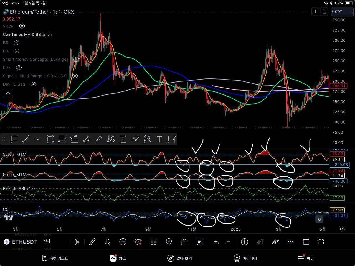Open the 1날 timeframe selector
This screenshot has width=355, height=266.
click(47, 242)
